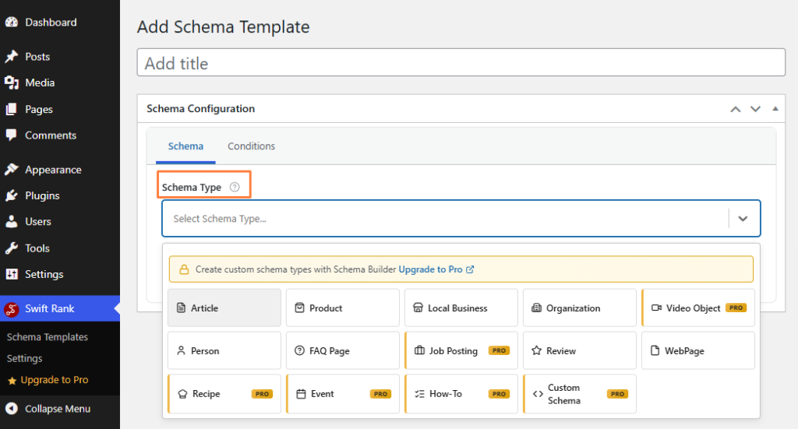Click the Comments bubble icon
This screenshot has width=798, height=429.
11,135
